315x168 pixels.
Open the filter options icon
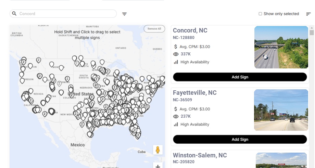pos(124,14)
